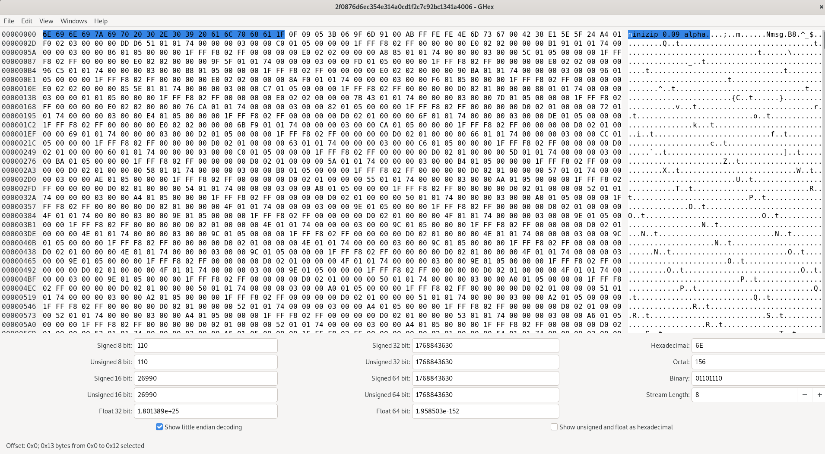
Task: Click the Binary value field
Action: [x=758, y=378]
